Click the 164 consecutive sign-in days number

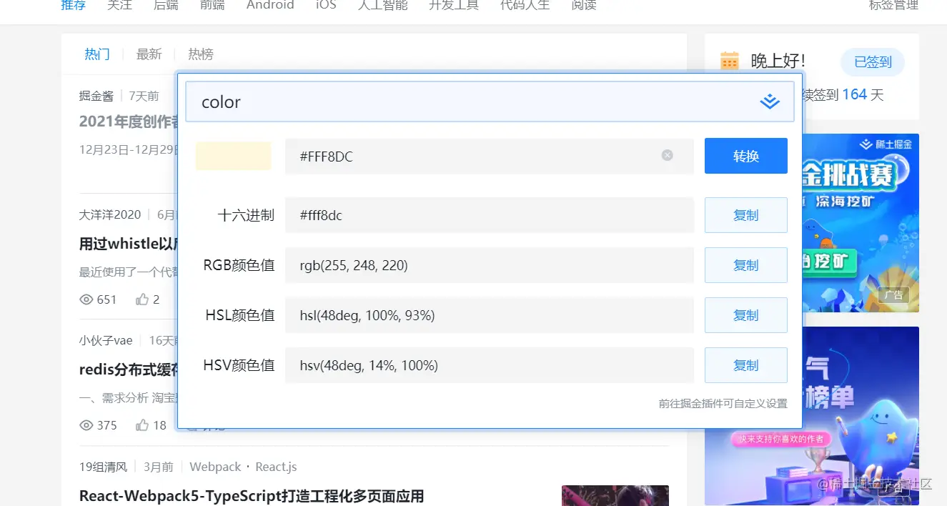pyautogui.click(x=854, y=94)
